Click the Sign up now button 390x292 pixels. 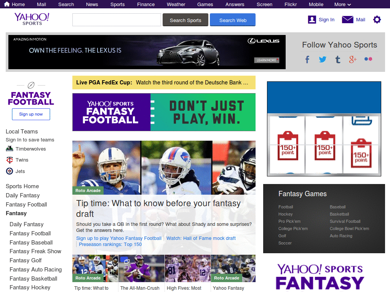(x=31, y=114)
